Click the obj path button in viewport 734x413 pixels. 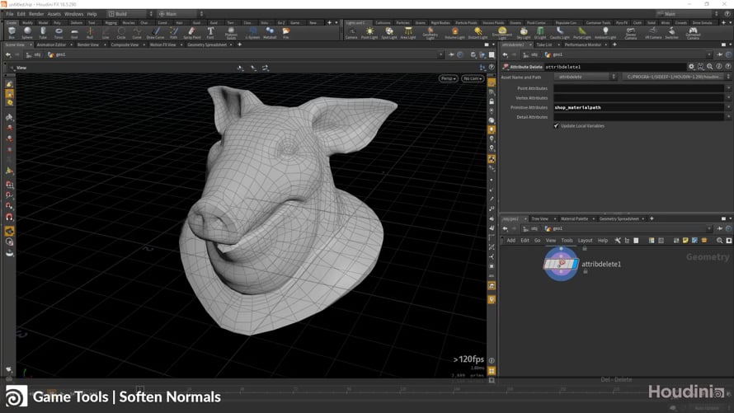point(35,54)
